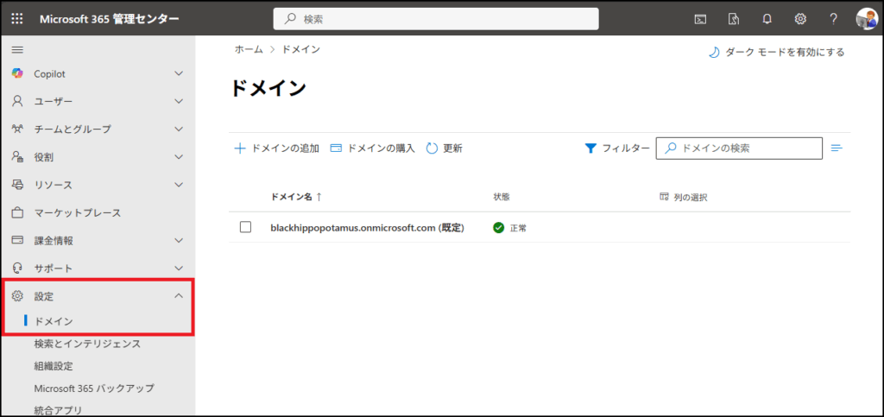Open the user account avatar

(866, 19)
